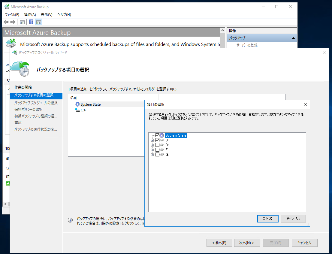332x254 pixels.
Task: Click the forward arrow in the MMC toolbar
Action: coord(12,22)
